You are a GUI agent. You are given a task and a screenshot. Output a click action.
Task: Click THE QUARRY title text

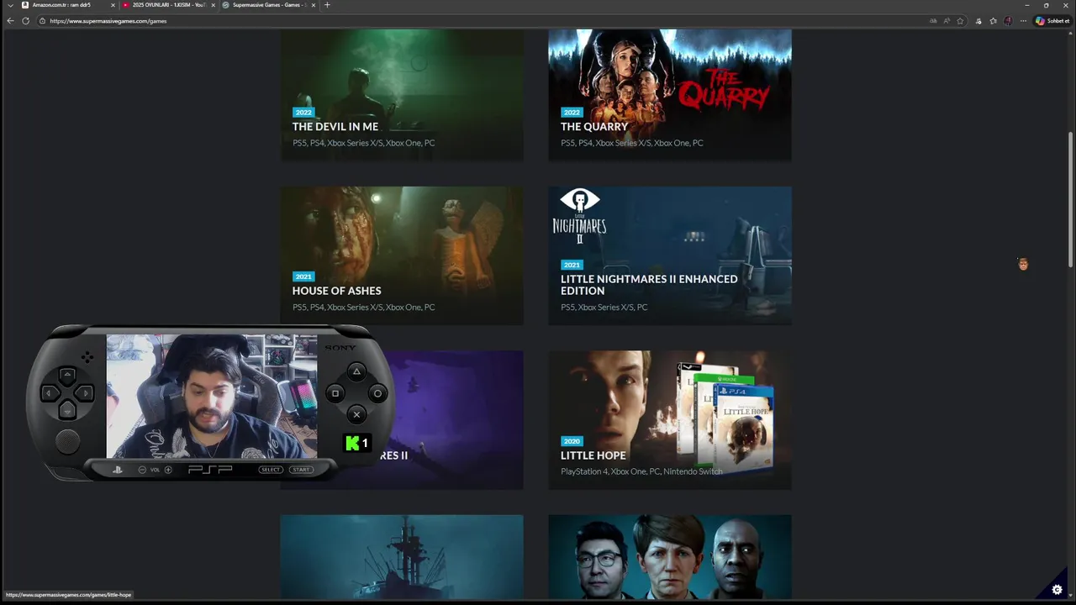594,126
